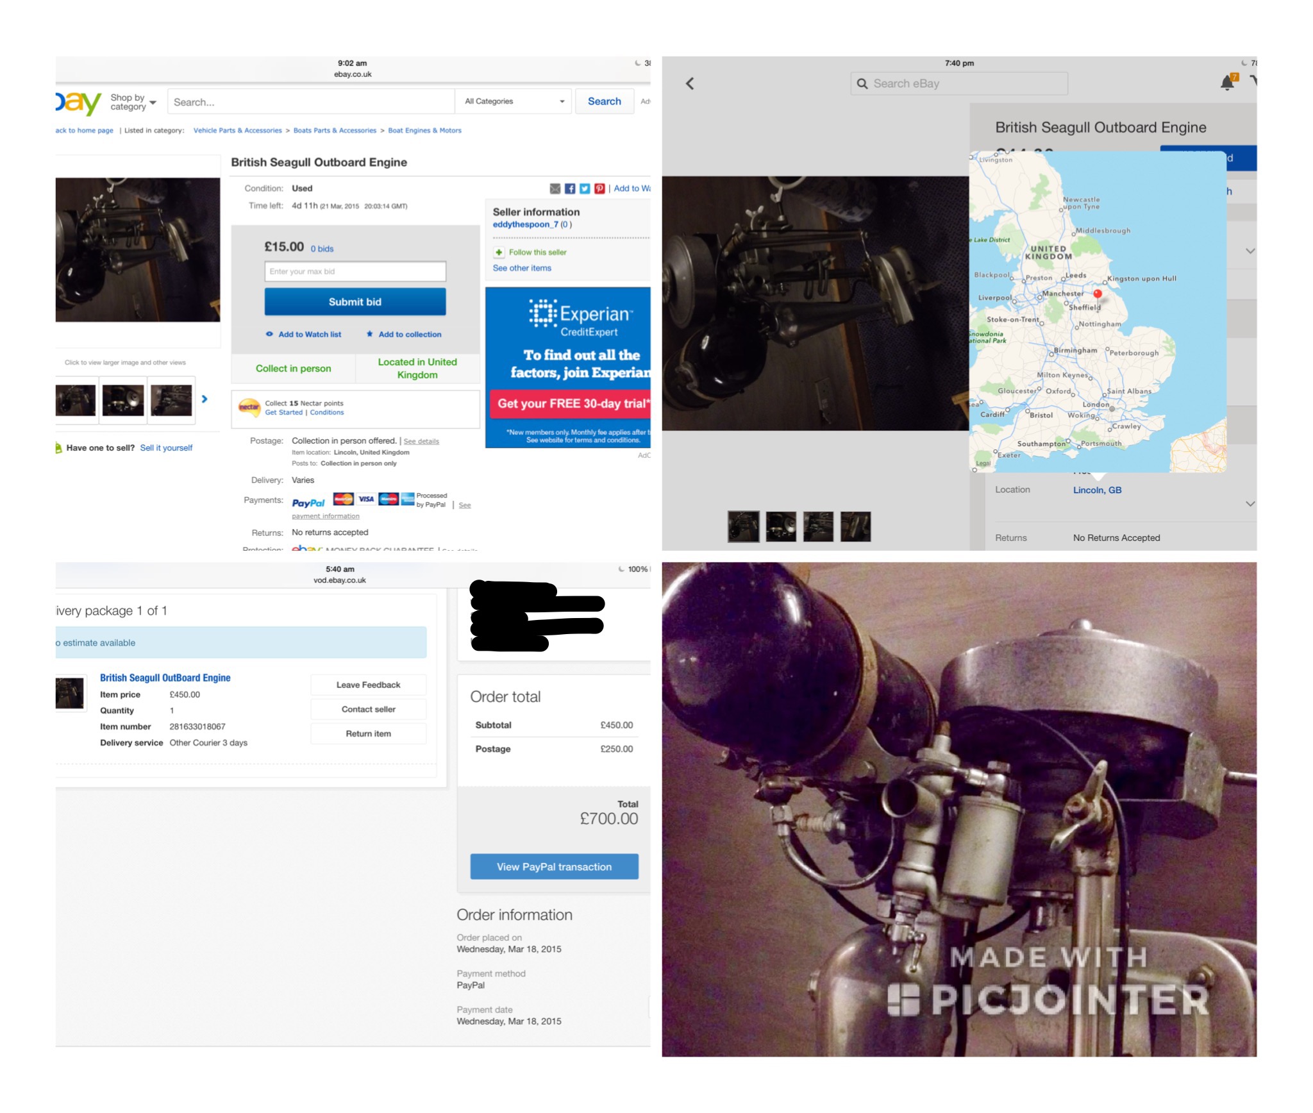
Task: Click the 0 bids link
Action: tap(322, 249)
